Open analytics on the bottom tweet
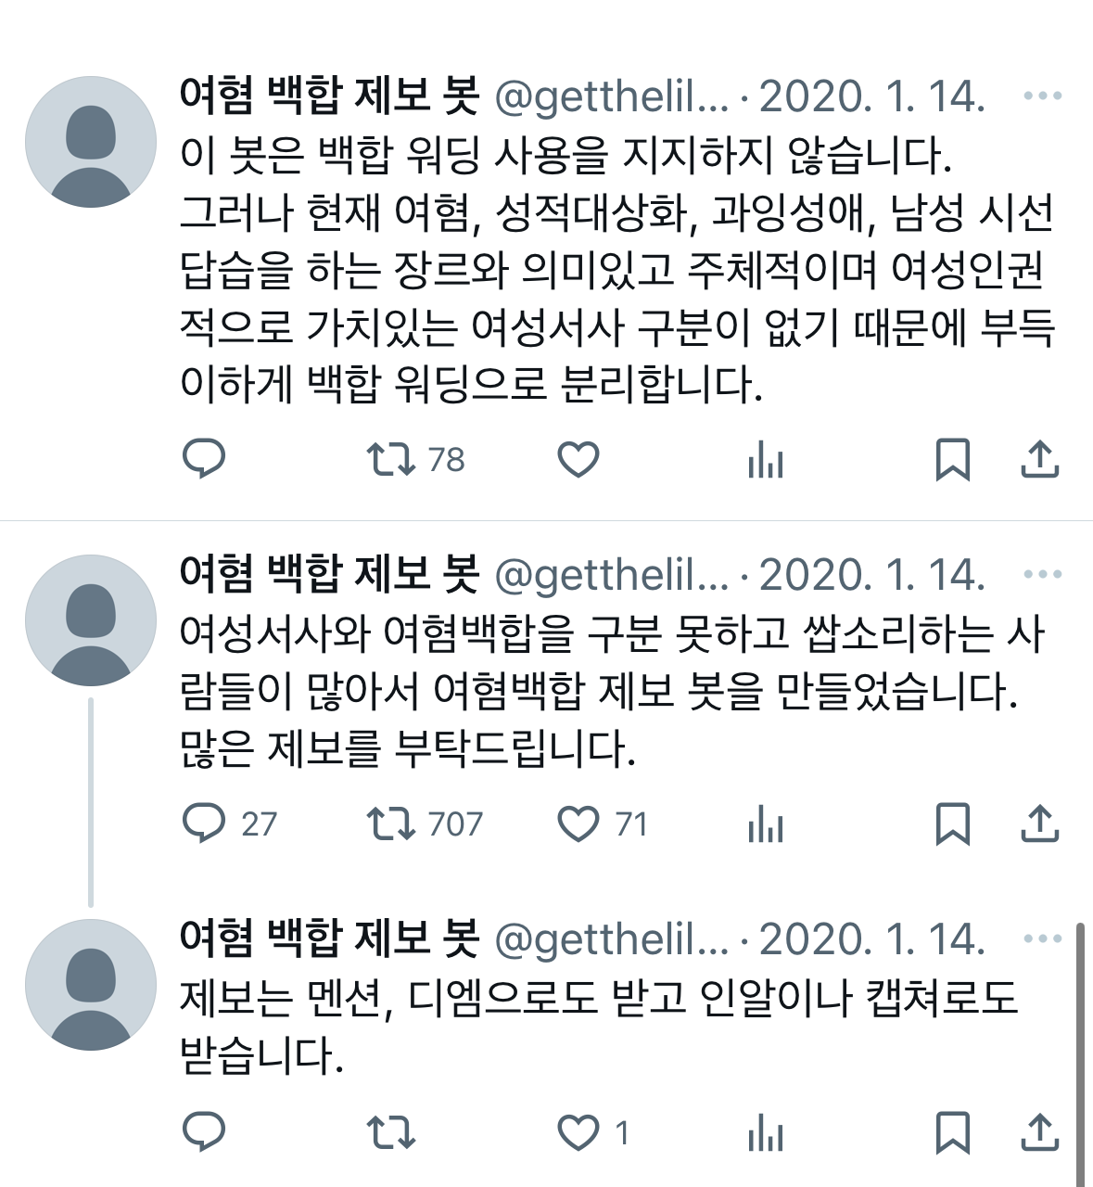 (x=768, y=1131)
